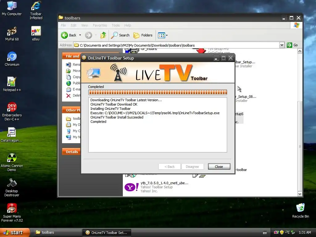Click the red Delete task icon
The width and height of the screenshot is (316, 237).
(69, 96)
